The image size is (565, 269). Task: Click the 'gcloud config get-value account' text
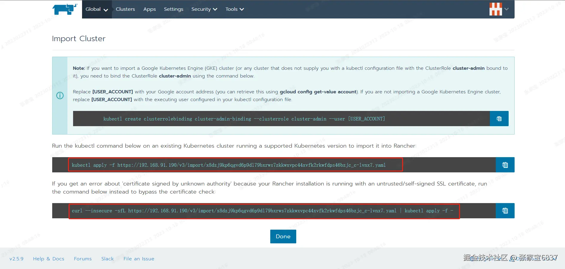318,92
